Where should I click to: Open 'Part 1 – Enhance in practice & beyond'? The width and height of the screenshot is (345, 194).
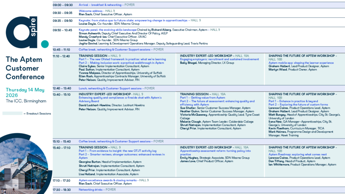click(x=293, y=101)
